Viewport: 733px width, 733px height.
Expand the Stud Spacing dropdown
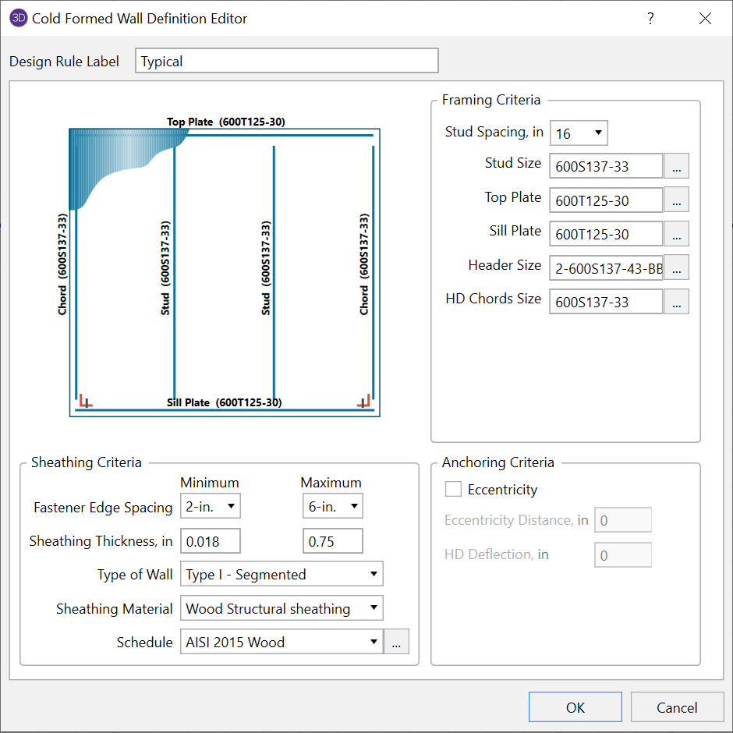579,133
